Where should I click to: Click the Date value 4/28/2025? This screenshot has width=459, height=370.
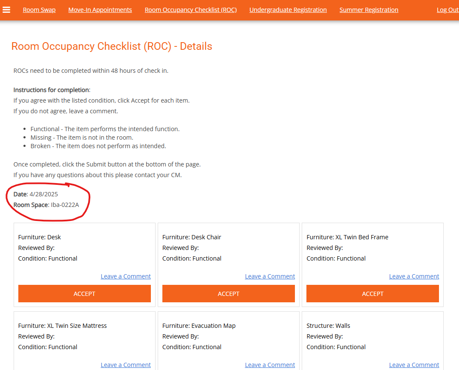pos(43,194)
